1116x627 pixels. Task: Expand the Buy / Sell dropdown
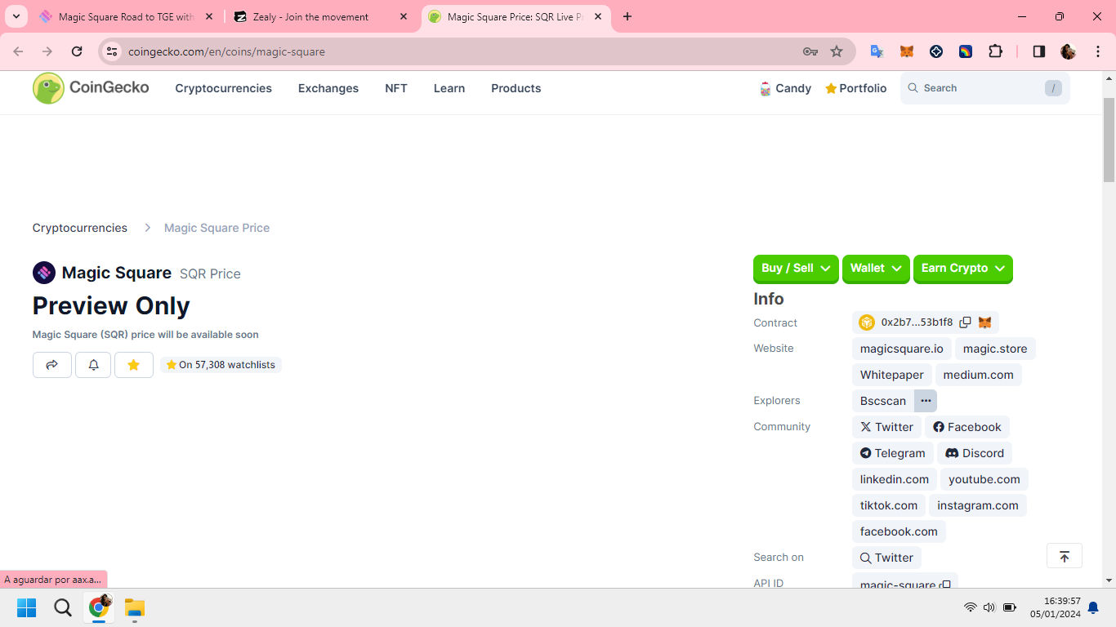pyautogui.click(x=795, y=269)
